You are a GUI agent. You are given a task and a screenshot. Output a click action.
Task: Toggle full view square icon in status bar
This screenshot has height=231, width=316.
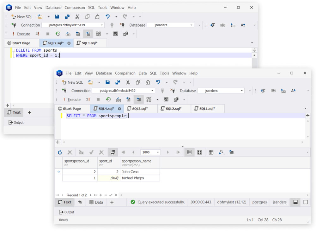pyautogui.click(x=306, y=202)
